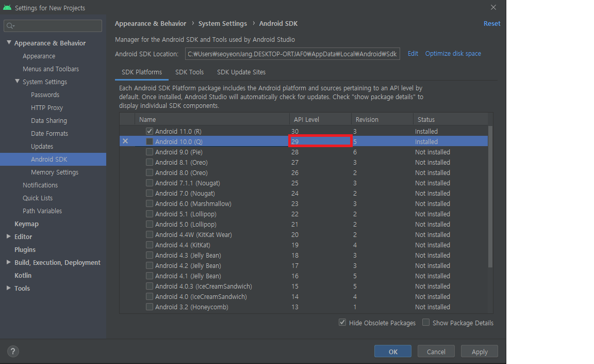This screenshot has height=364, width=594.
Task: Expand the Tools section
Action: coord(7,288)
